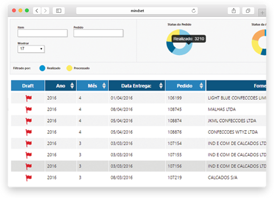This screenshot has height=198, width=274.
Task: Click the Mês sort arrows icon
Action: (104, 86)
